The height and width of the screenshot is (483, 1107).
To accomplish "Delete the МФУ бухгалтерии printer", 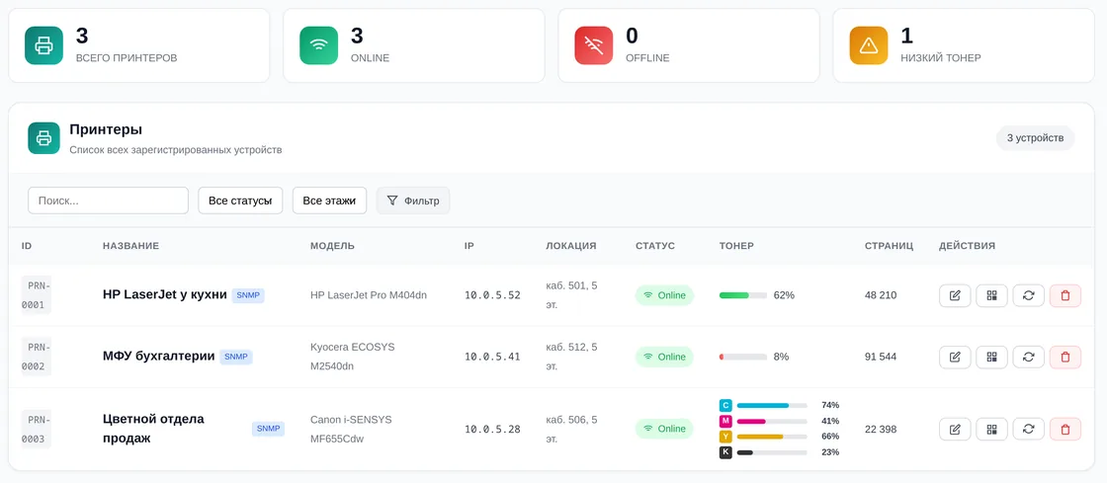I will pyautogui.click(x=1065, y=357).
